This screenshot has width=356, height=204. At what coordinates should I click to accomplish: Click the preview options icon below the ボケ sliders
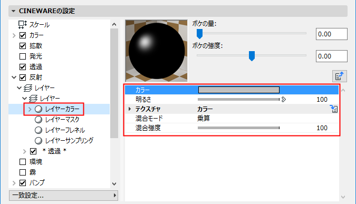tap(340, 76)
